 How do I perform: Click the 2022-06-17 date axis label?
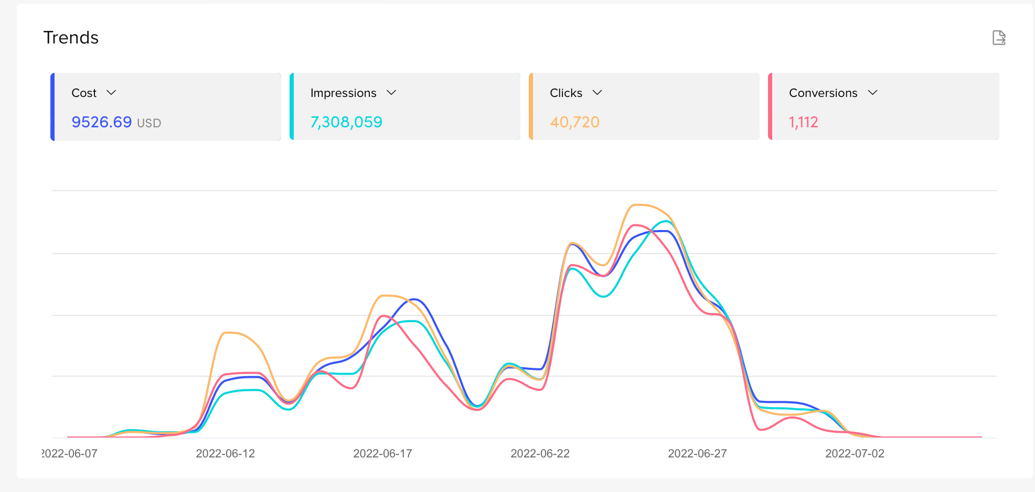point(382,453)
